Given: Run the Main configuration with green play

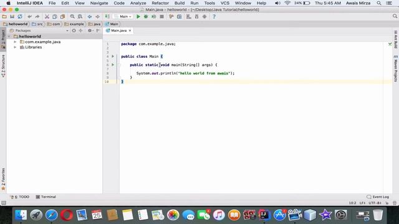Looking at the screenshot, I should [x=138, y=17].
